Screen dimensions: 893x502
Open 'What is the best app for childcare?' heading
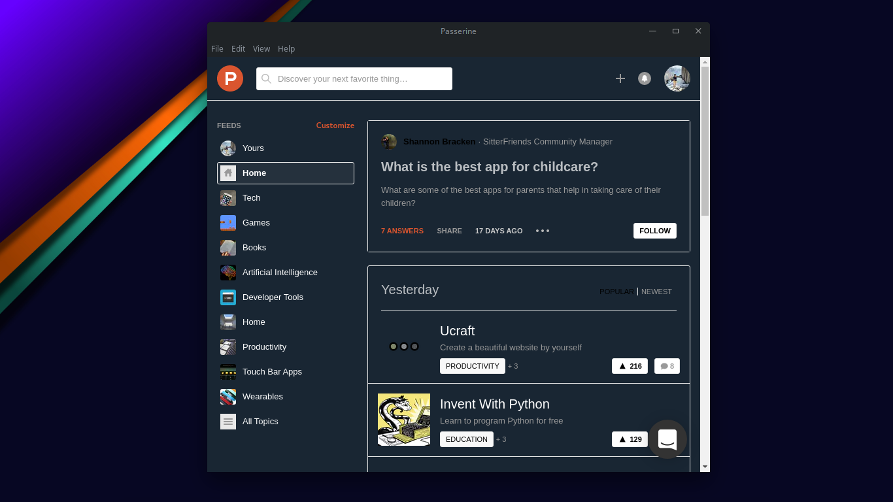click(x=490, y=167)
